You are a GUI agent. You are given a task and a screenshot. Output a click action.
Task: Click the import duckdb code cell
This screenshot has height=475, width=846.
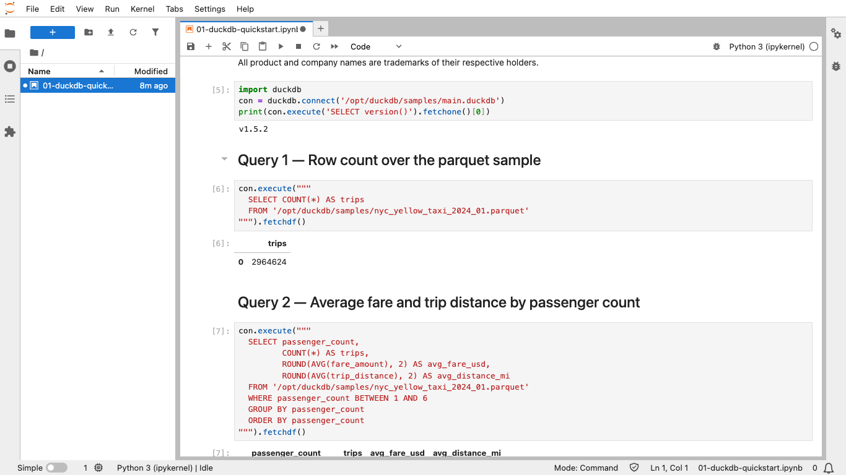click(x=523, y=101)
